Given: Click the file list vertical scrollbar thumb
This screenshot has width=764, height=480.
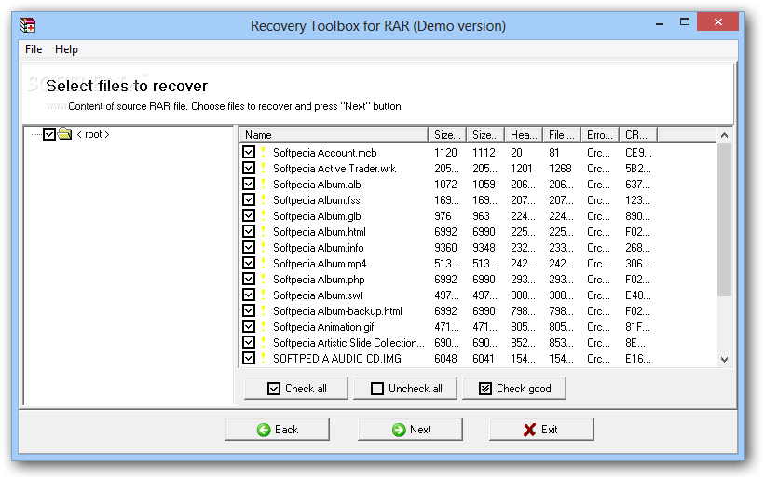Looking at the screenshot, I should point(724,219).
